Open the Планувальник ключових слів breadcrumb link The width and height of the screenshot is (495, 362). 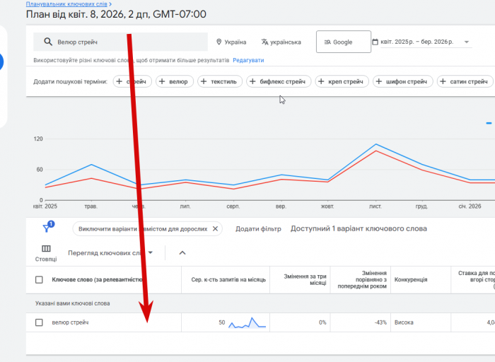point(66,4)
